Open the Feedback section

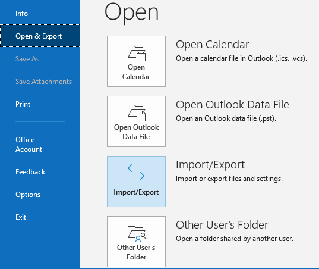click(30, 172)
